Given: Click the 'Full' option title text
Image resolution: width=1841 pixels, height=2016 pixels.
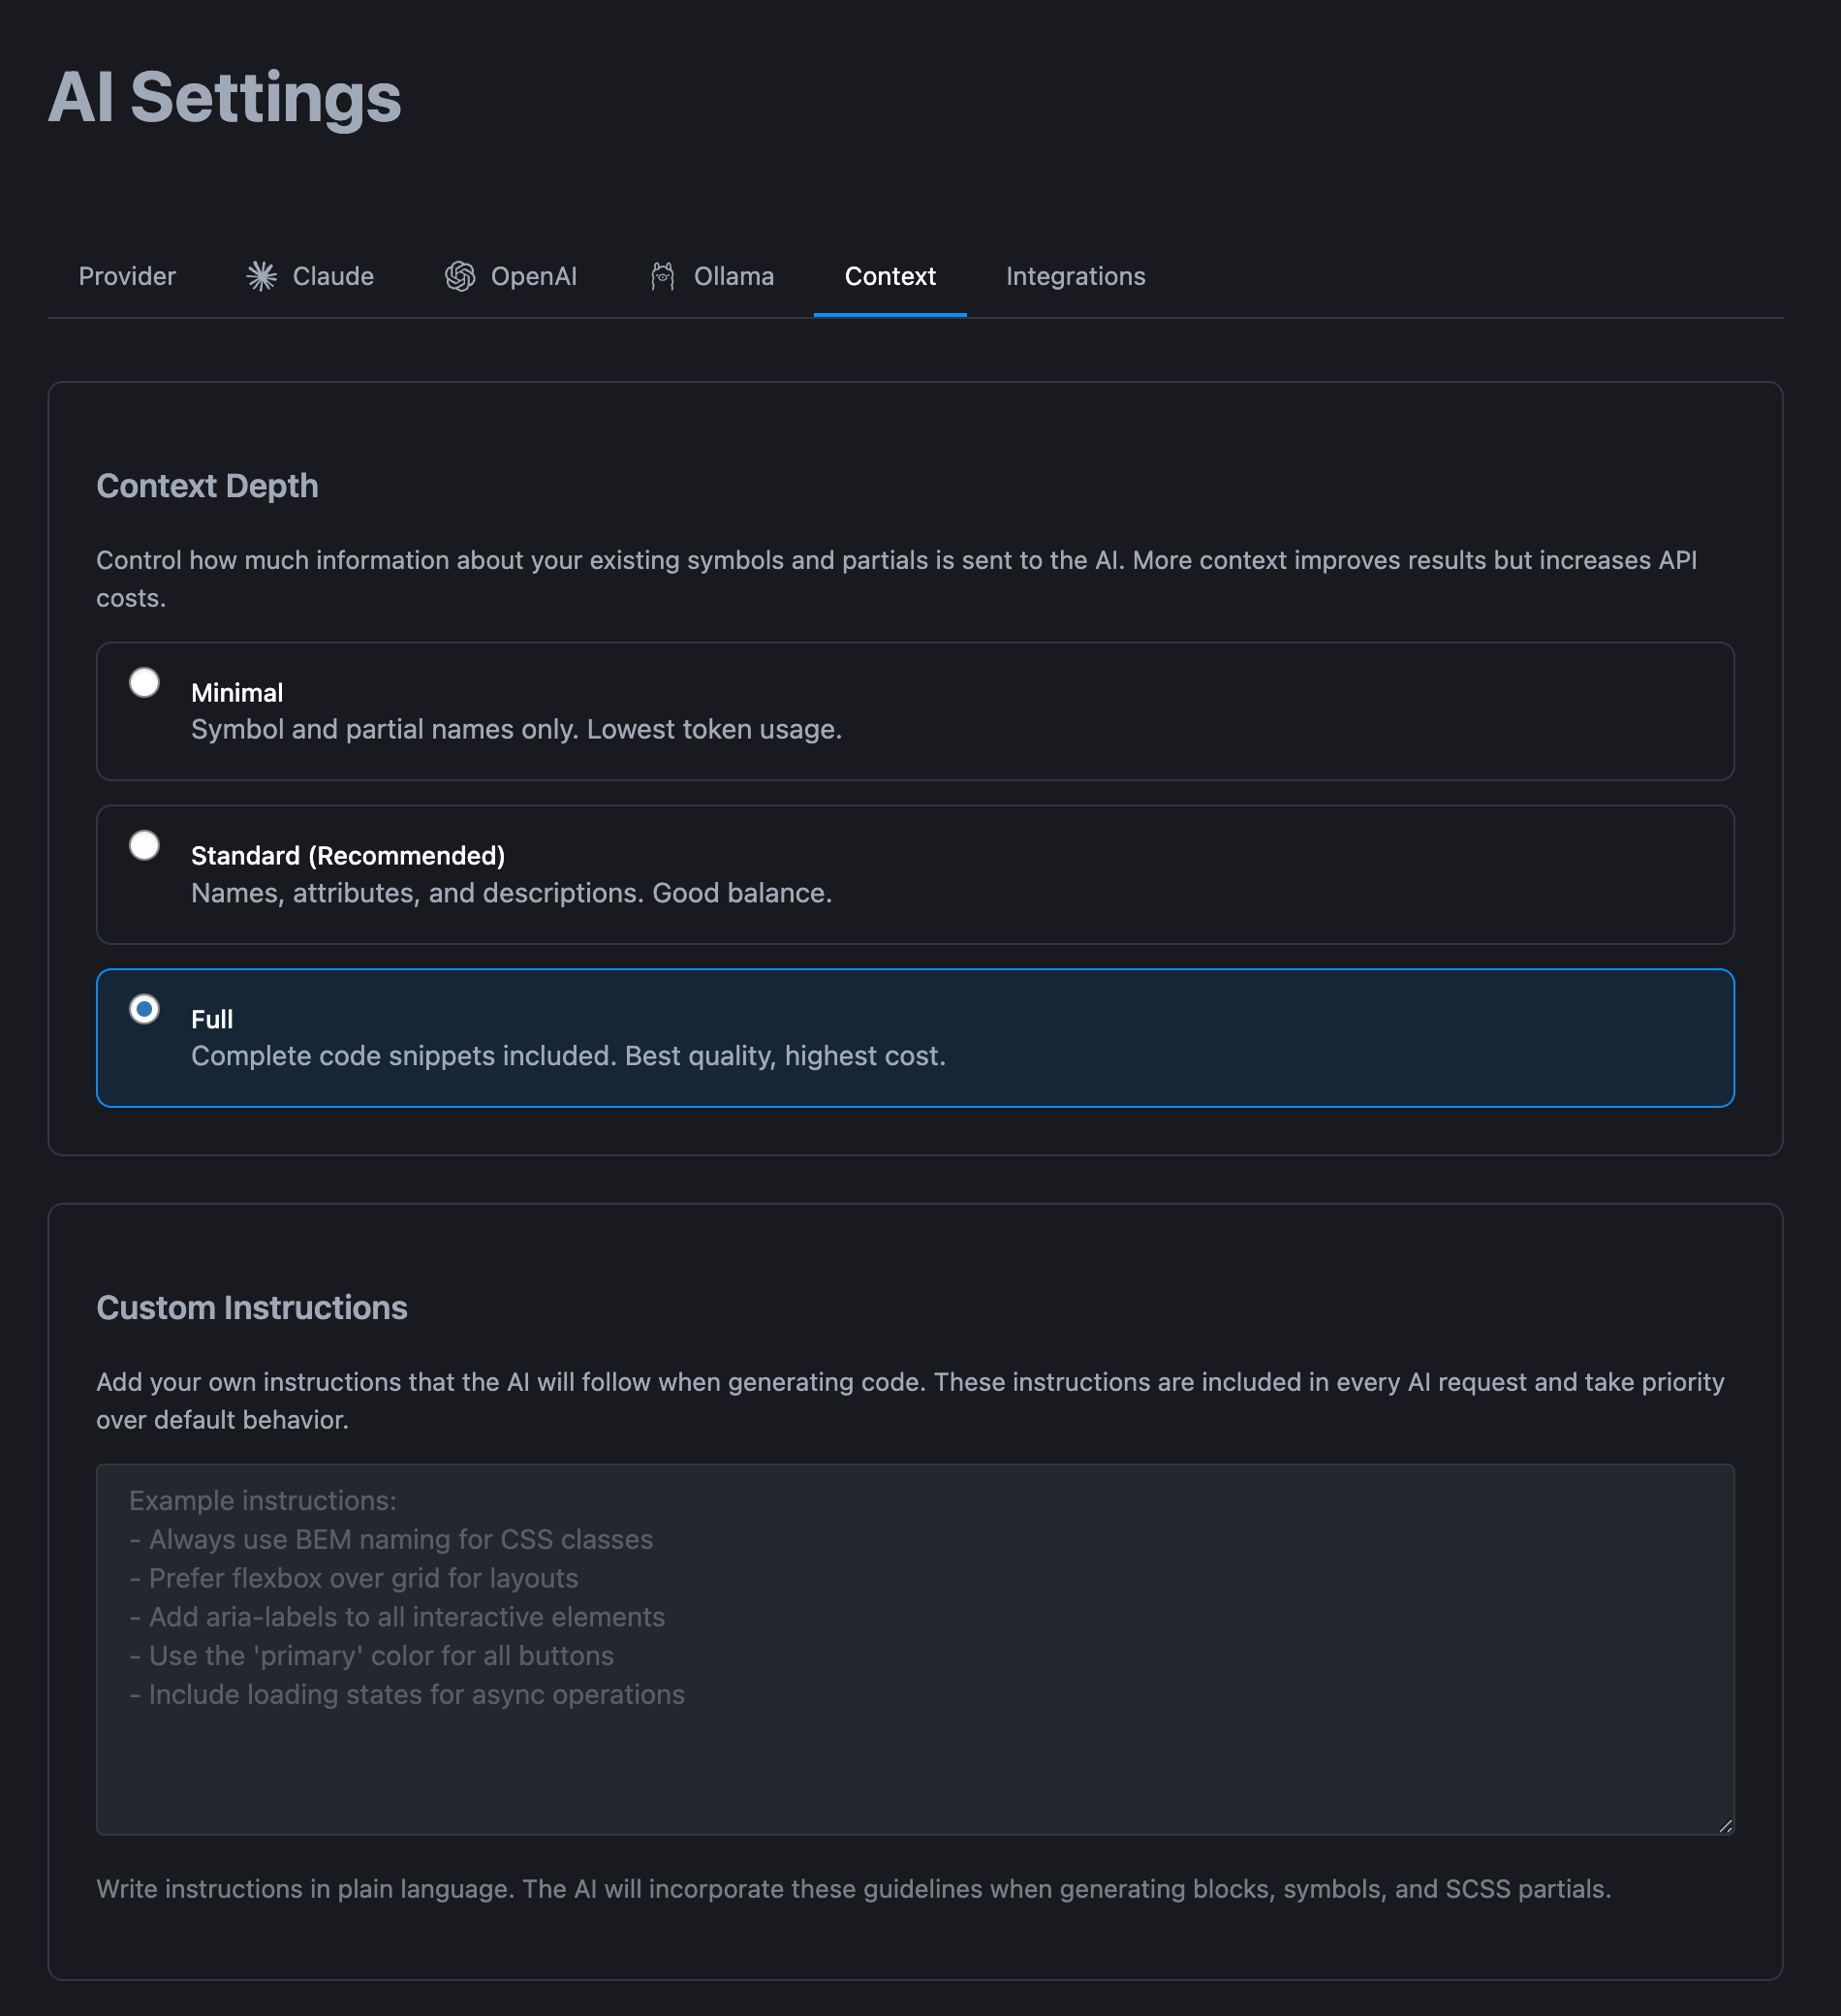Looking at the screenshot, I should point(212,1019).
